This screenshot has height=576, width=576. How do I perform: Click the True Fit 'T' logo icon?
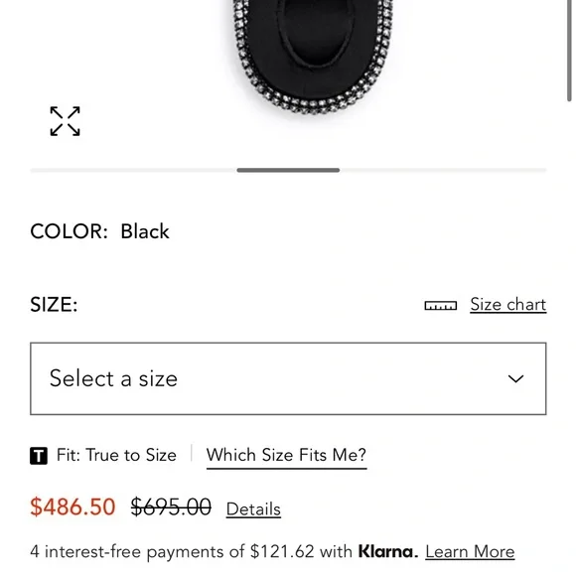[x=39, y=456]
